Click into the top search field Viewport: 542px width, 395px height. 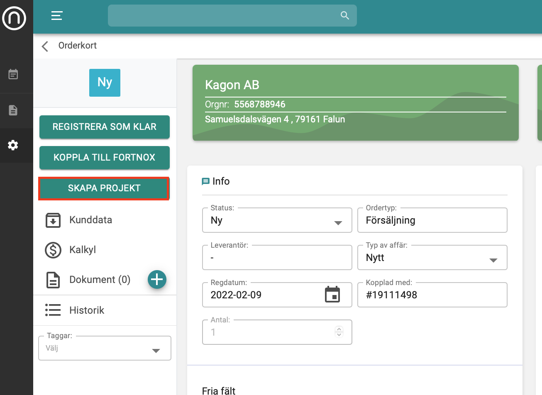coord(224,16)
